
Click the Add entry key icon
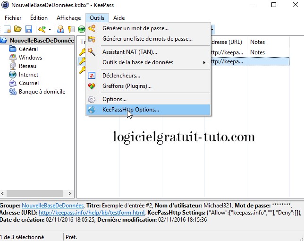[42, 29]
